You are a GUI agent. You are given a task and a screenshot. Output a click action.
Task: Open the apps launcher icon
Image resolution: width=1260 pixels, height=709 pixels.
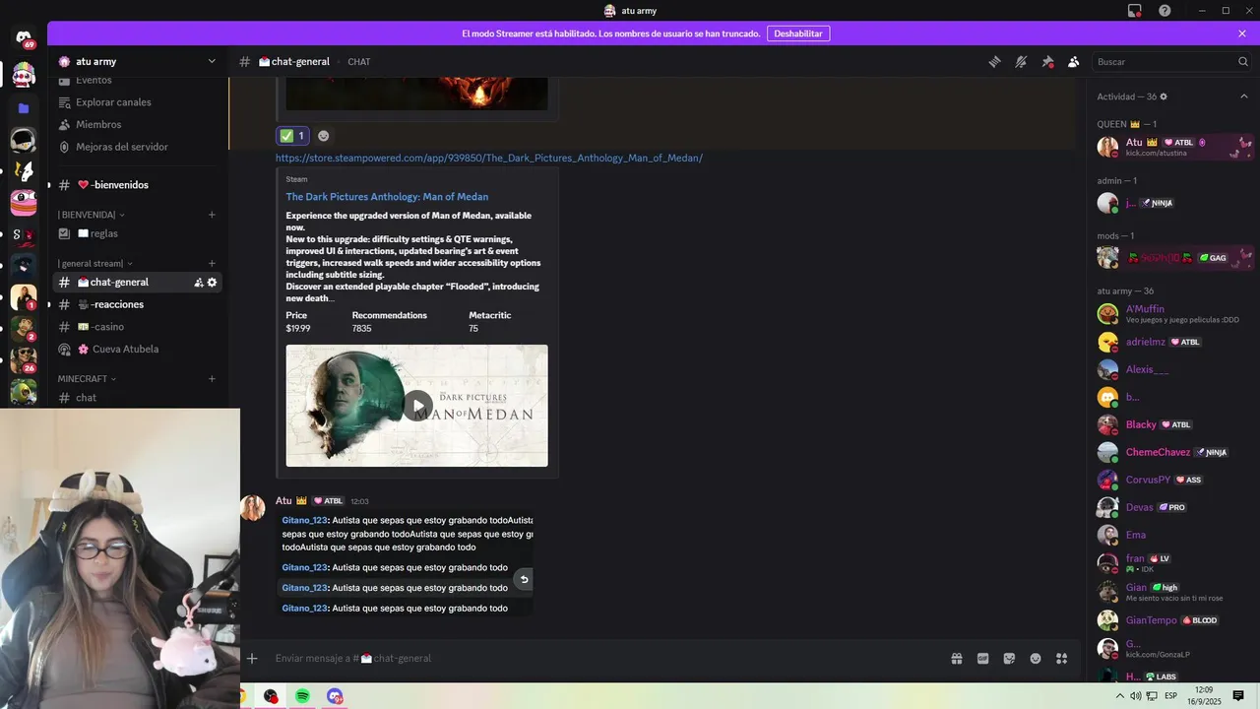pos(1062,659)
